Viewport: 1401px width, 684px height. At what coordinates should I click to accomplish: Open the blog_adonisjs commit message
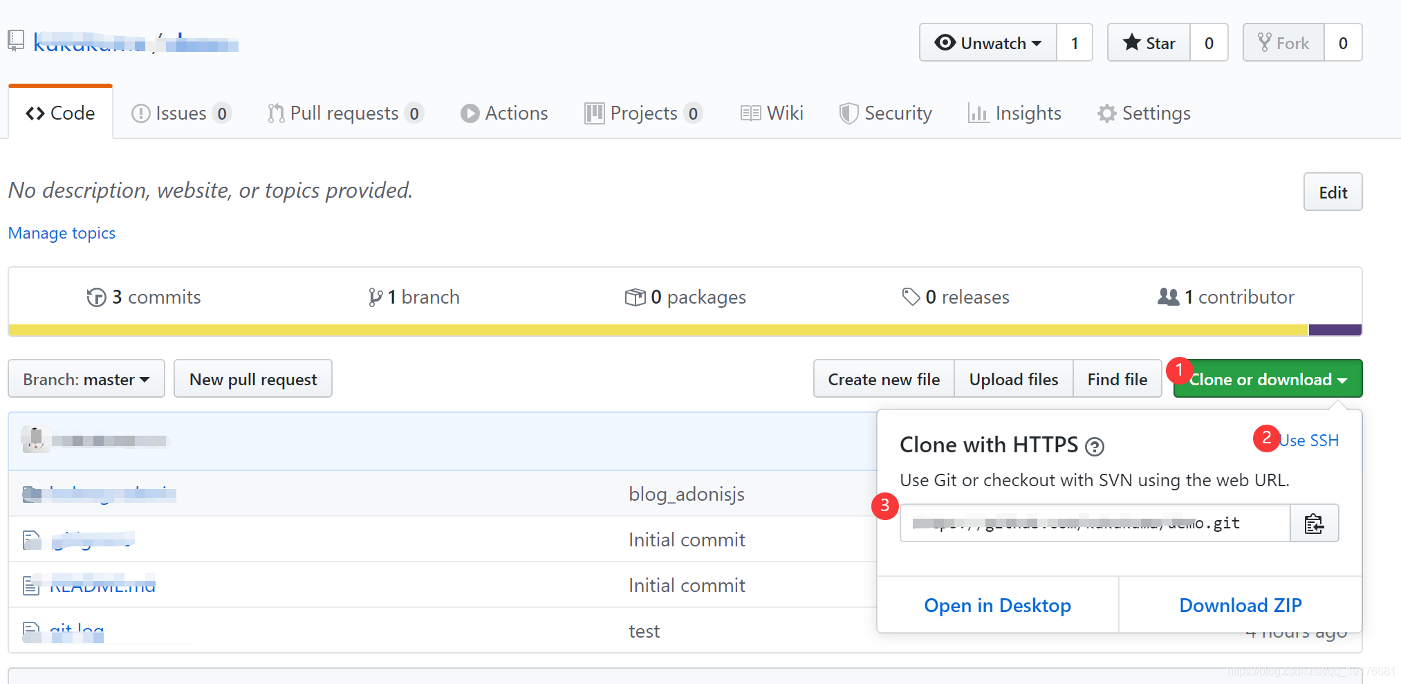tap(687, 494)
